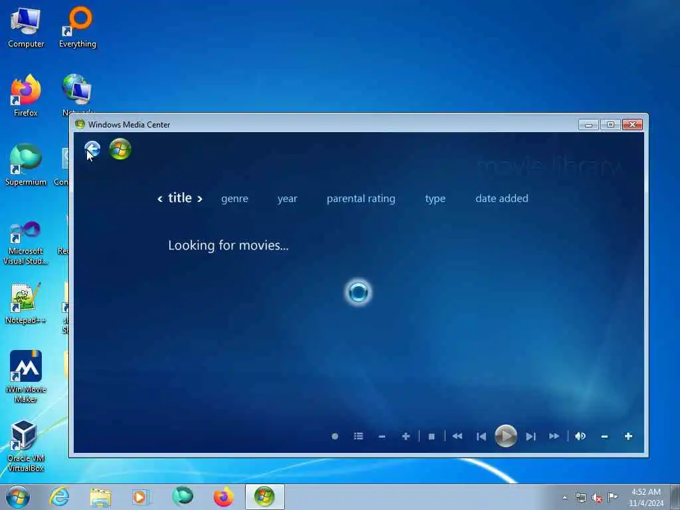
Task: Click the Looking for movies... text
Action: (x=228, y=246)
